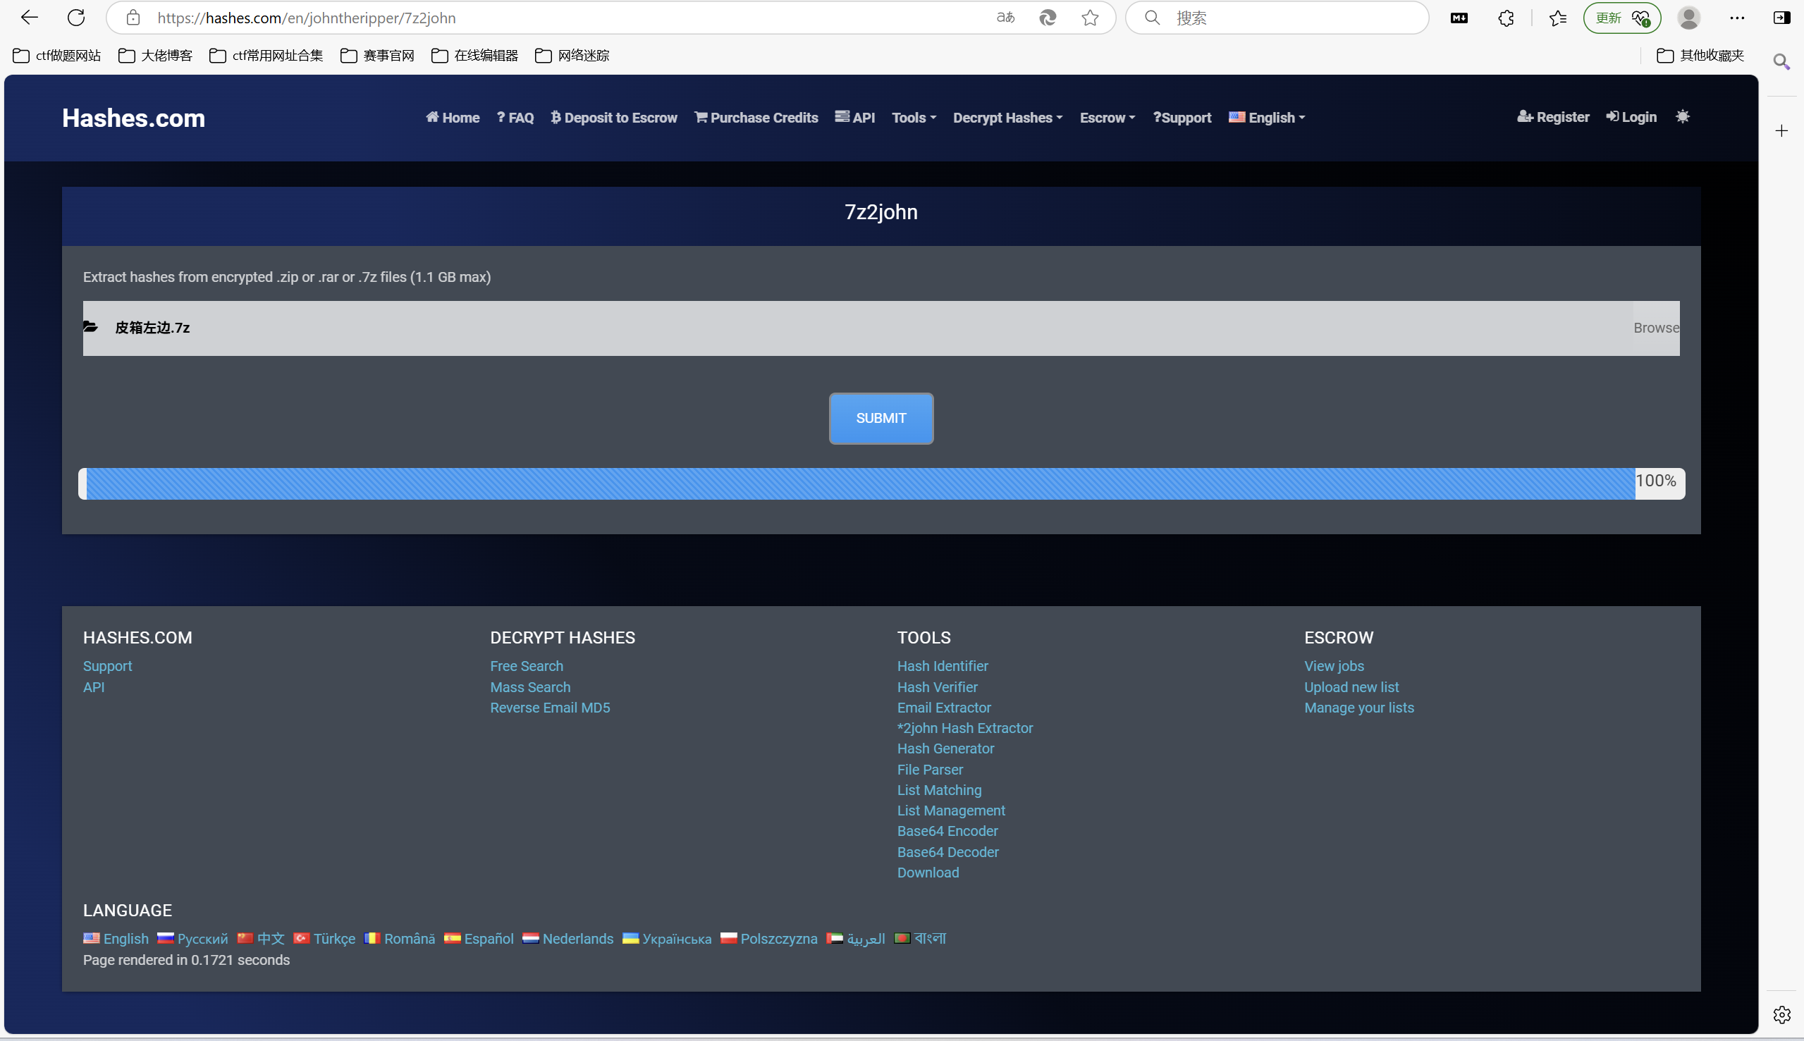The image size is (1804, 1041).
Task: Go to Home in the navigation bar
Action: point(453,117)
